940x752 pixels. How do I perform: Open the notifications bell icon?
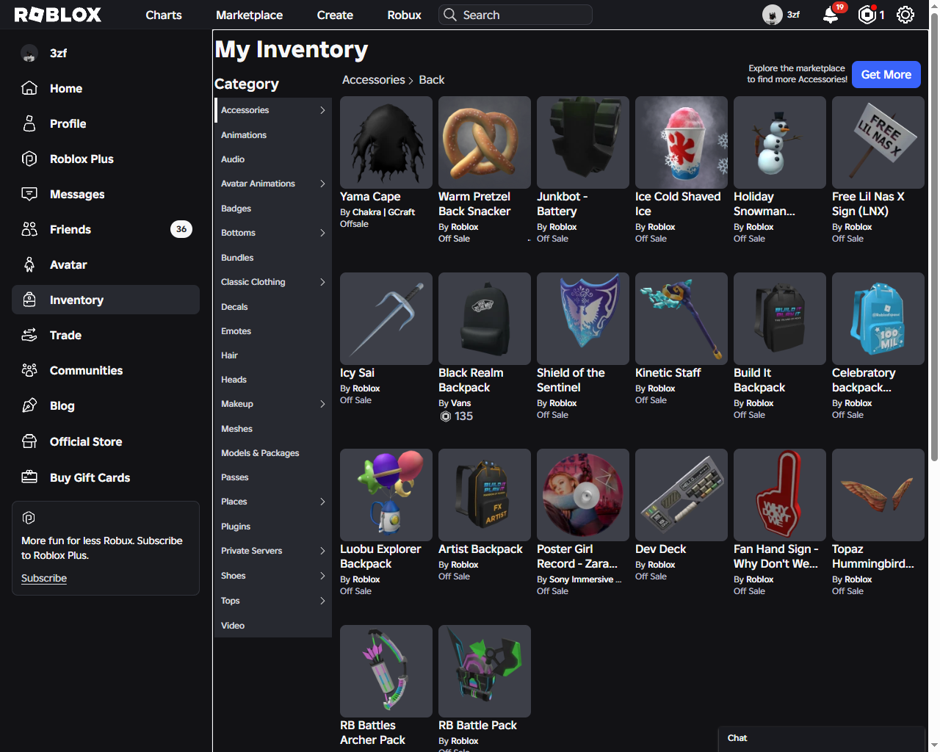tap(831, 15)
